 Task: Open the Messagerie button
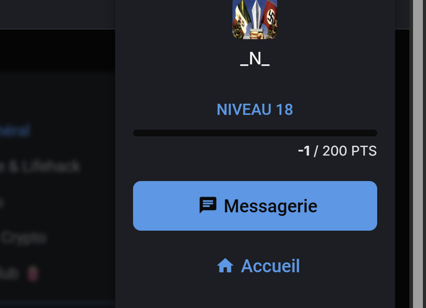coord(255,206)
